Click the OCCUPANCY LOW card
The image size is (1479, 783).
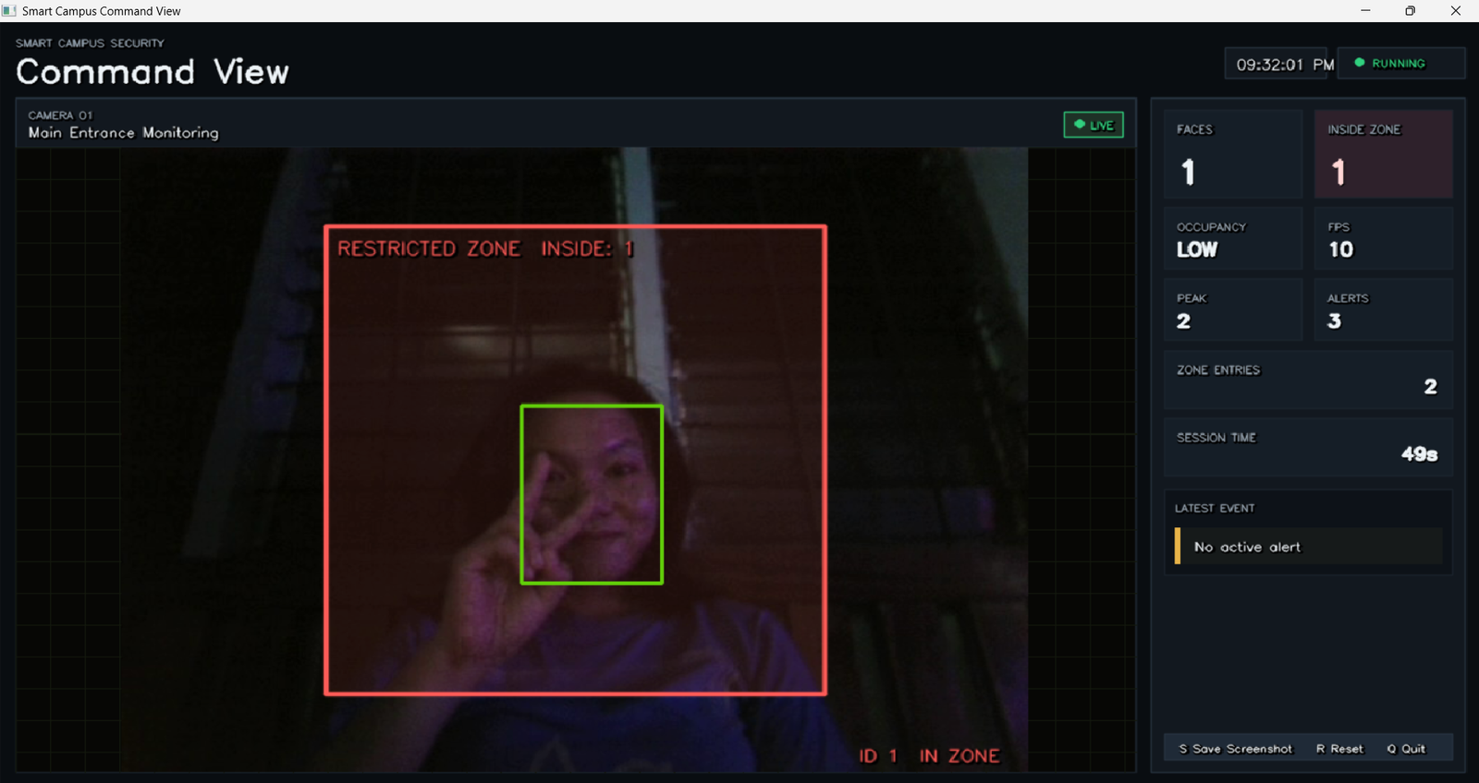click(x=1233, y=239)
